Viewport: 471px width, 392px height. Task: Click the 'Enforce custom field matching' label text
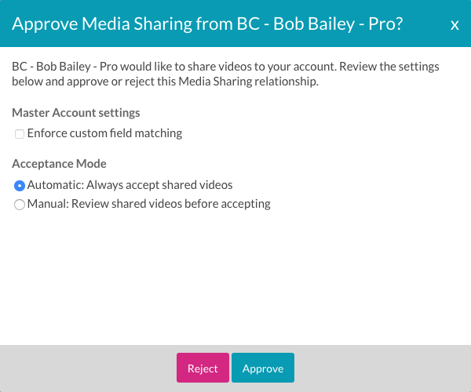coord(104,133)
